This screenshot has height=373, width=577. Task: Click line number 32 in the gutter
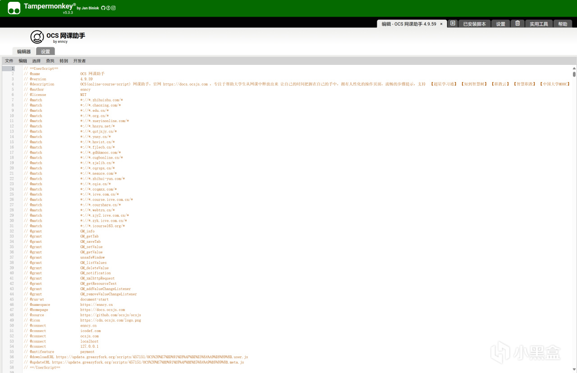pos(12,231)
